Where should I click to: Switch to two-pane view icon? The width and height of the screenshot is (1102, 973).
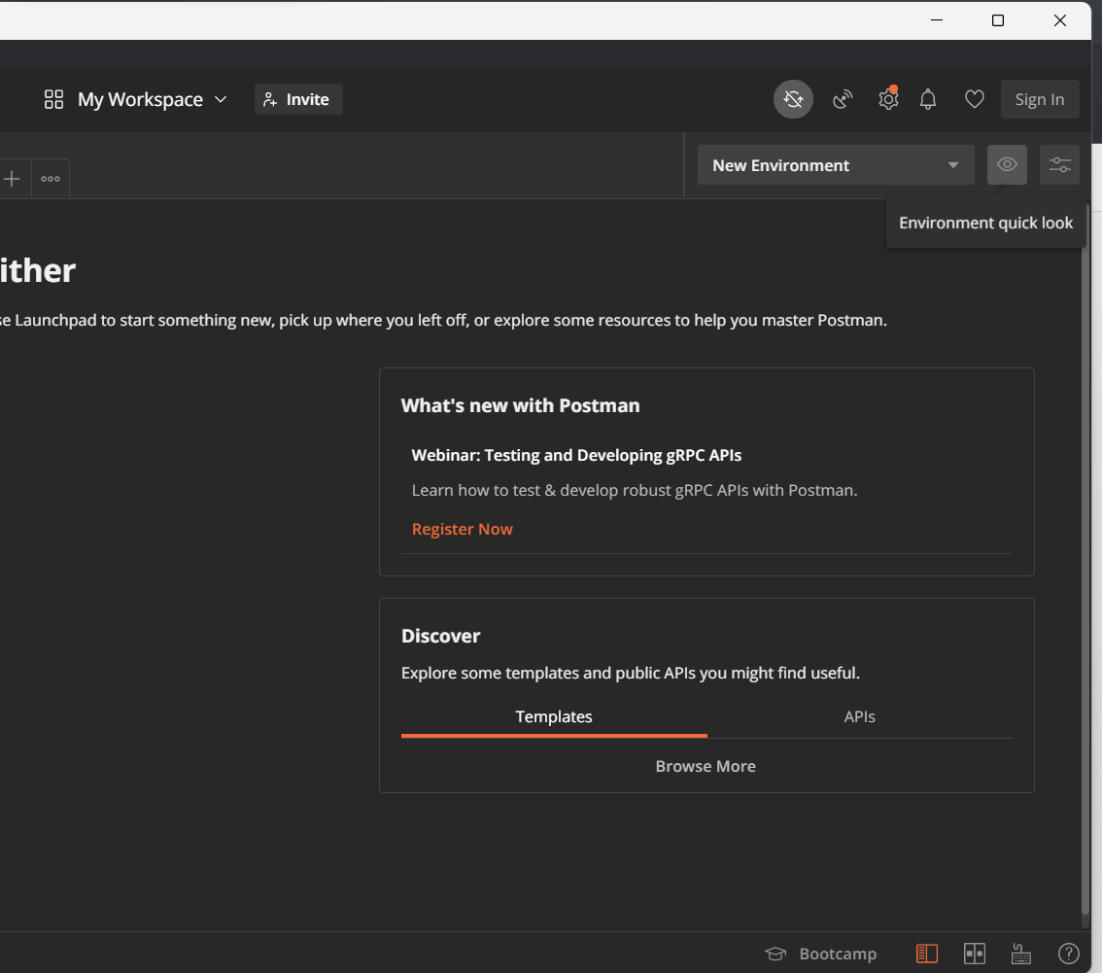(974, 954)
